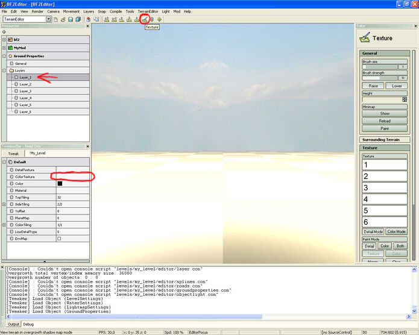Set Paint Mode to Both
The image size is (419, 335).
pyautogui.click(x=400, y=246)
